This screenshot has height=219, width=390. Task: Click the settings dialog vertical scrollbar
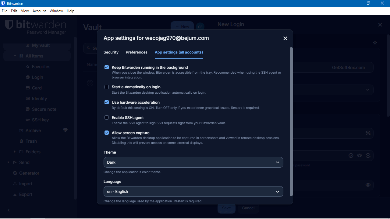point(291,122)
